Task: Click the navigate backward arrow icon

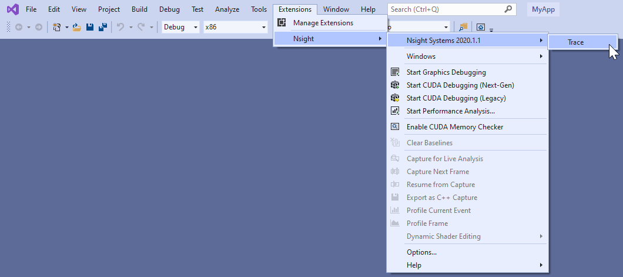Action: 19,28
